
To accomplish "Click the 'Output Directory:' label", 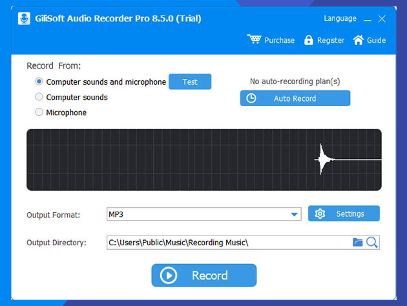I will pos(56,243).
